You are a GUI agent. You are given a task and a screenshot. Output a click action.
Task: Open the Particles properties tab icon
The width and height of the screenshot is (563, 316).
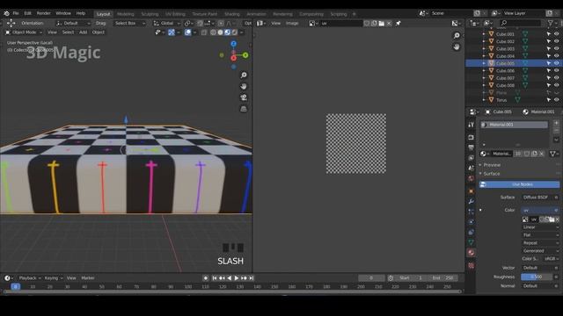[472, 212]
